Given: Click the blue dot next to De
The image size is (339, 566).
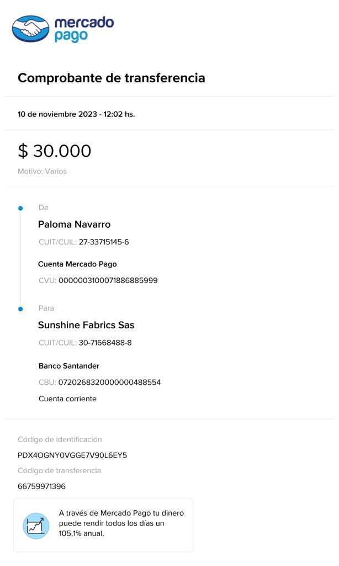Looking at the screenshot, I should tap(20, 208).
